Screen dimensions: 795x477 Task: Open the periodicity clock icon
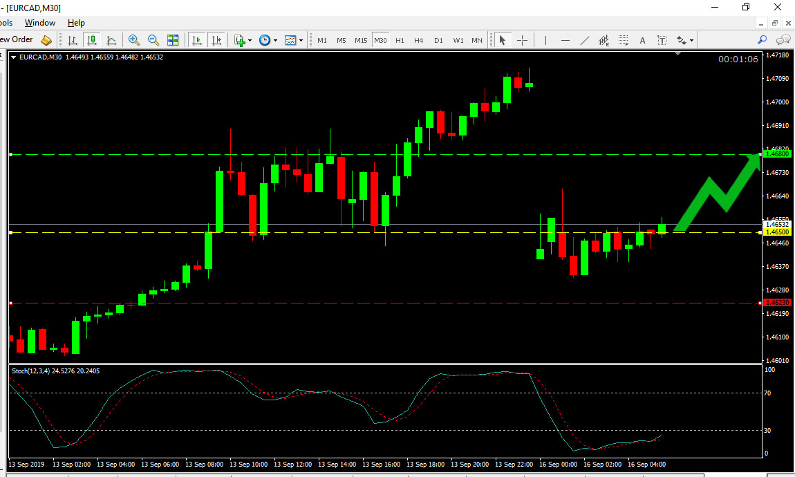tap(265, 40)
